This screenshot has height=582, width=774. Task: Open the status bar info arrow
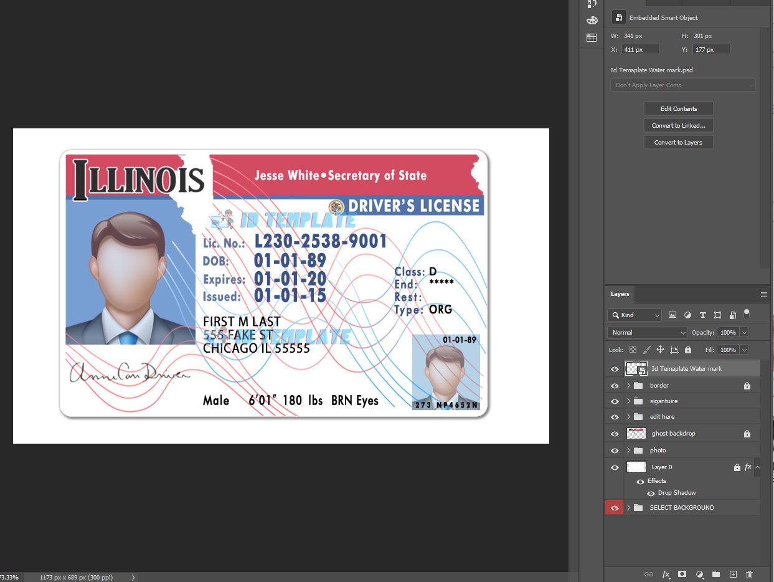133,578
